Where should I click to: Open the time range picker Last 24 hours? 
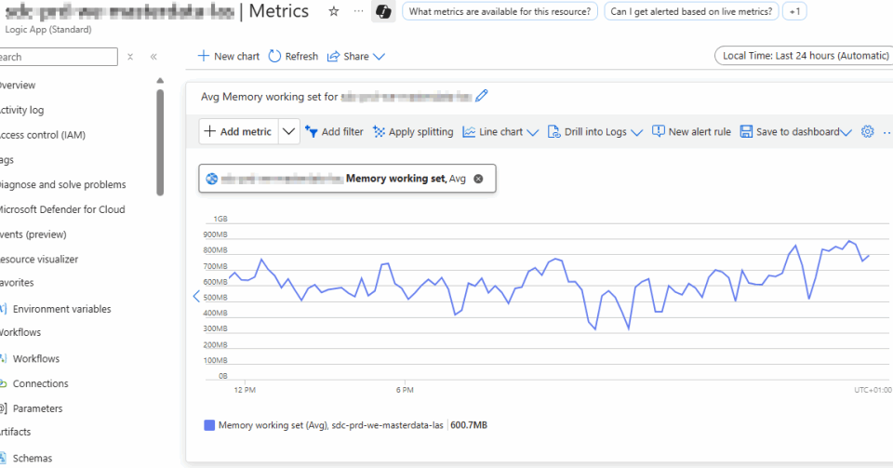coord(804,56)
